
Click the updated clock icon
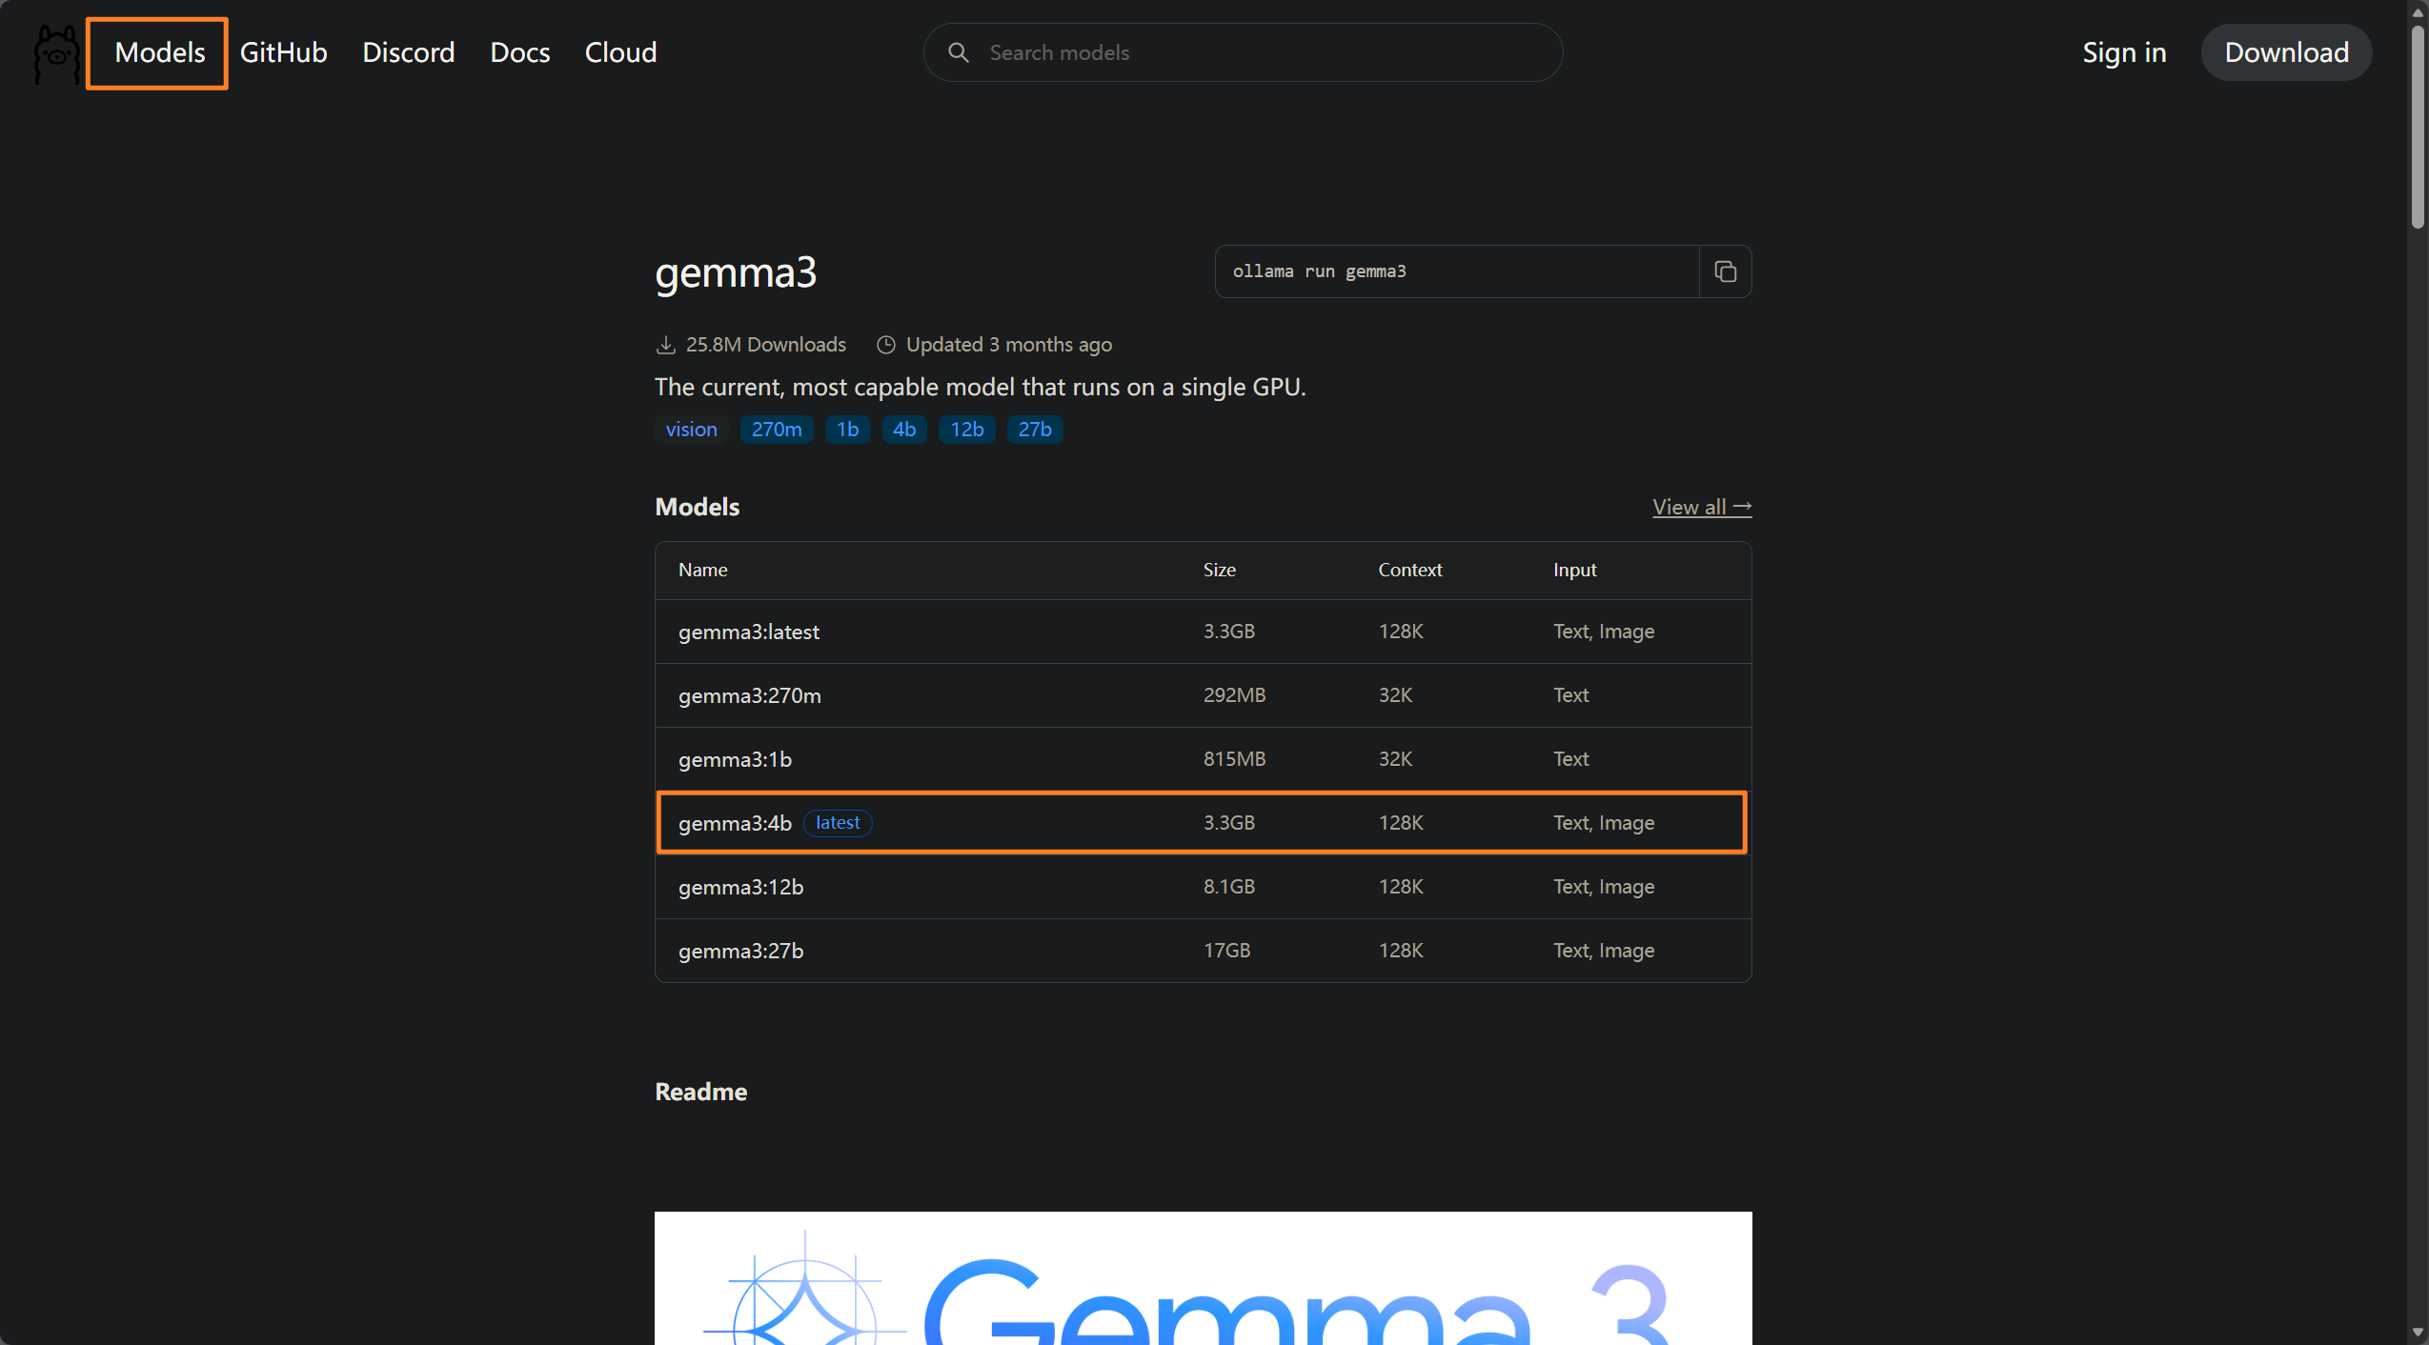(x=885, y=345)
